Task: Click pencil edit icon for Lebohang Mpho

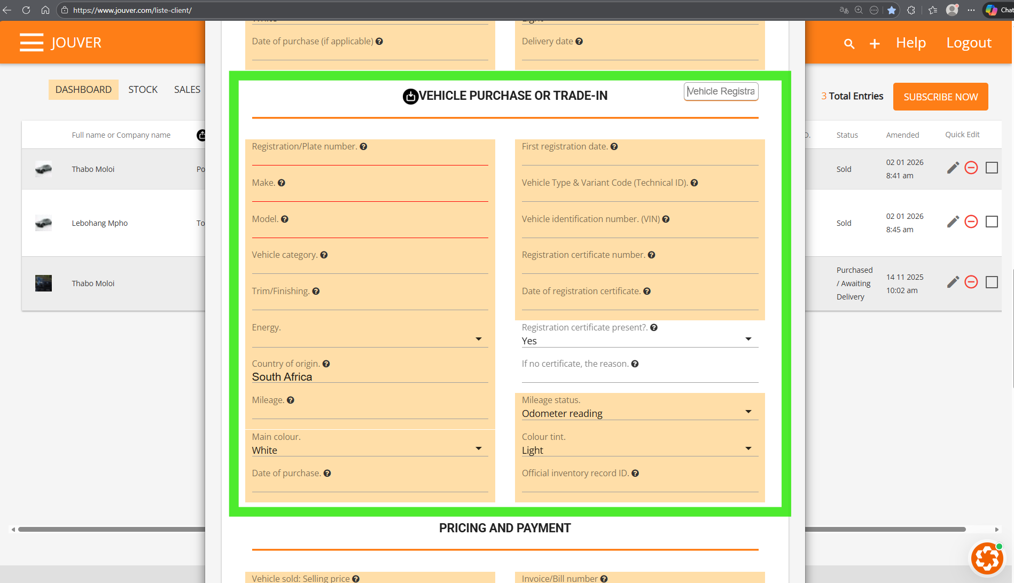Action: pos(953,222)
